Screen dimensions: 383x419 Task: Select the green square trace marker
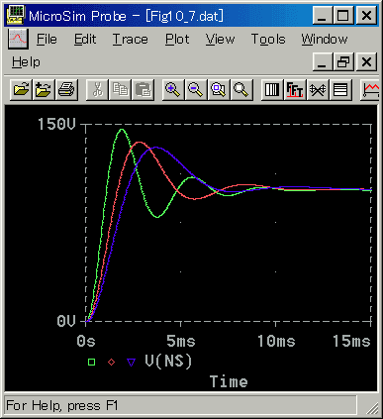(x=92, y=363)
